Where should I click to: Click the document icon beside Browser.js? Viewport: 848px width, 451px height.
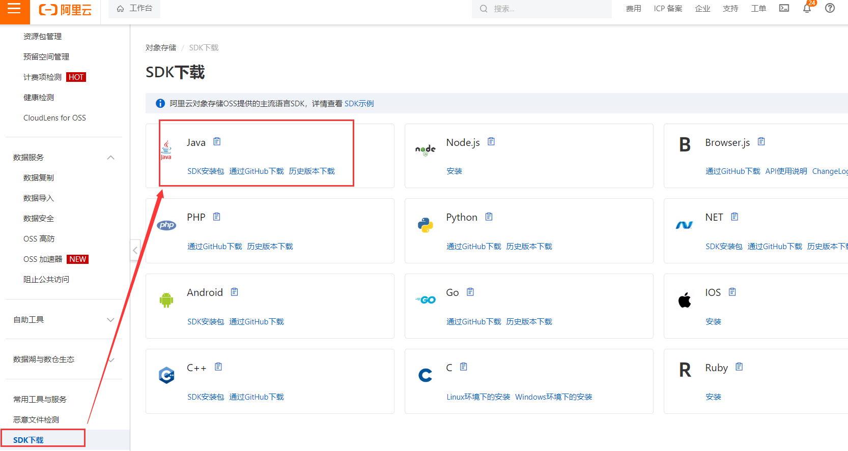coord(761,141)
